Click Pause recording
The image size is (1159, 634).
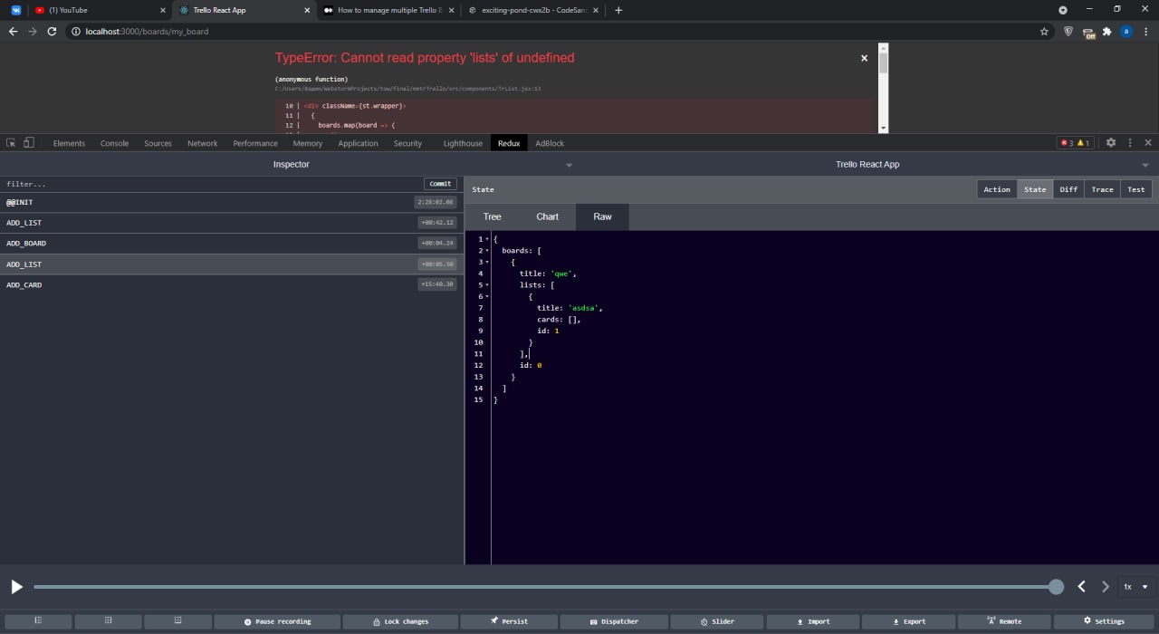[277, 621]
